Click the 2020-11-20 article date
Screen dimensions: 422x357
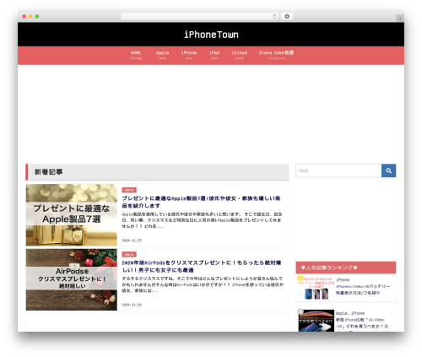click(x=132, y=305)
